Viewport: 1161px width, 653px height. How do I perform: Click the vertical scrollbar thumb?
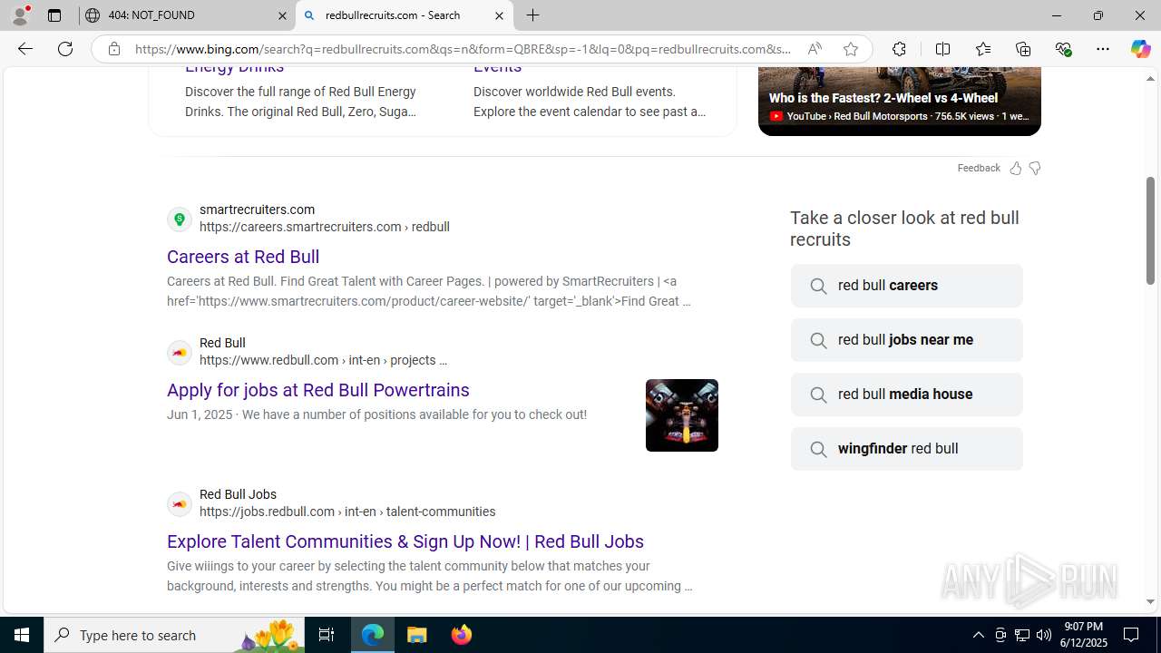(x=1150, y=230)
